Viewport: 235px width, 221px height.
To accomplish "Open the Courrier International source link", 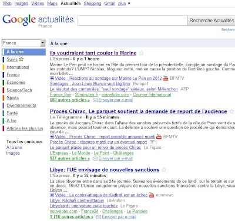I will point(152,94).
